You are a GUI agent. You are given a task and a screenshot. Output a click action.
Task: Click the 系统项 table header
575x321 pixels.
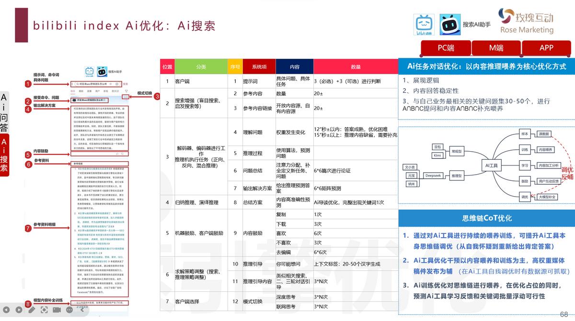tap(258, 66)
